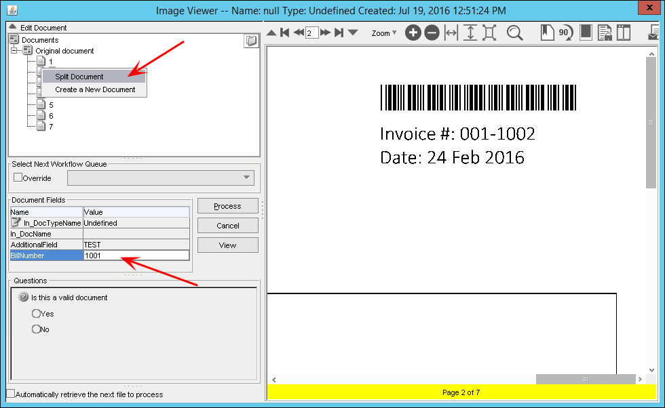The height and width of the screenshot is (408, 665).
Task: Close the Image Viewer window
Action: click(650, 7)
